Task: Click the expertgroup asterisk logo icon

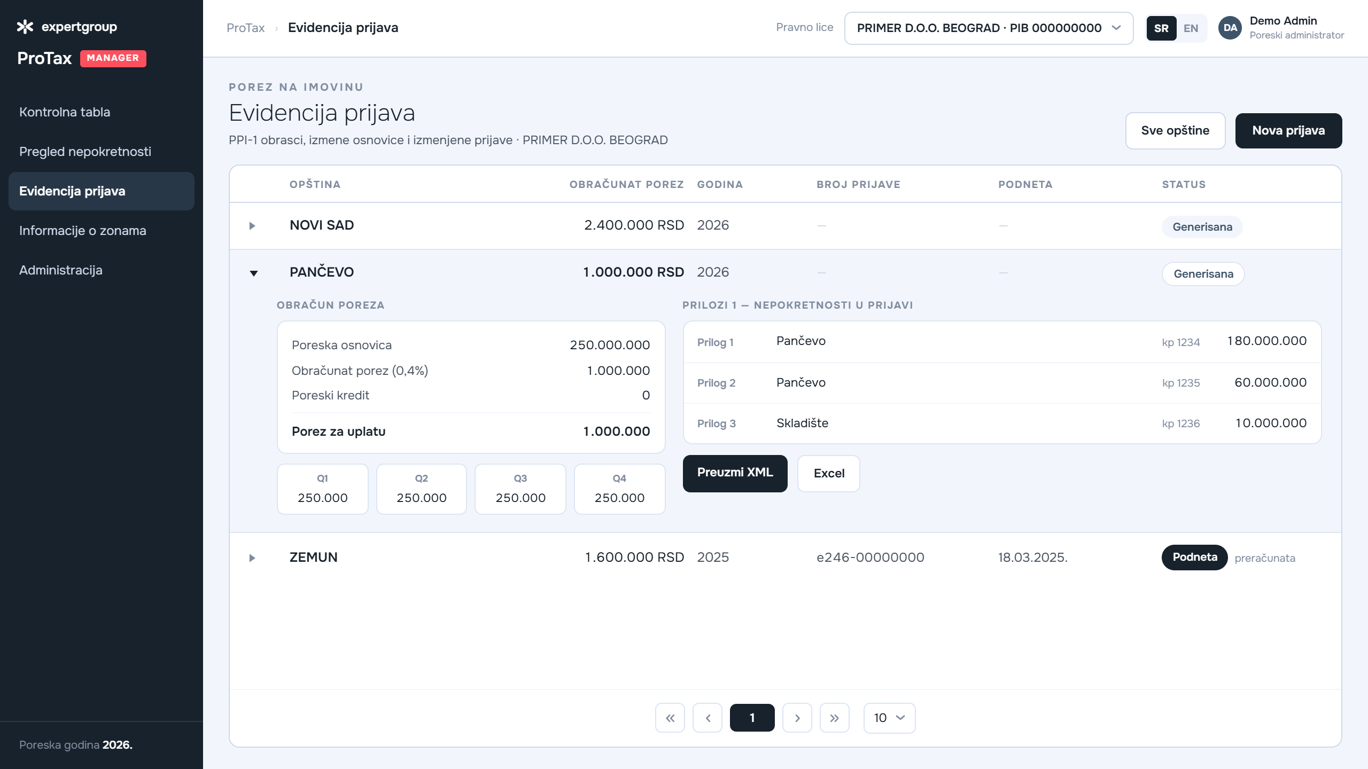Action: pyautogui.click(x=25, y=27)
